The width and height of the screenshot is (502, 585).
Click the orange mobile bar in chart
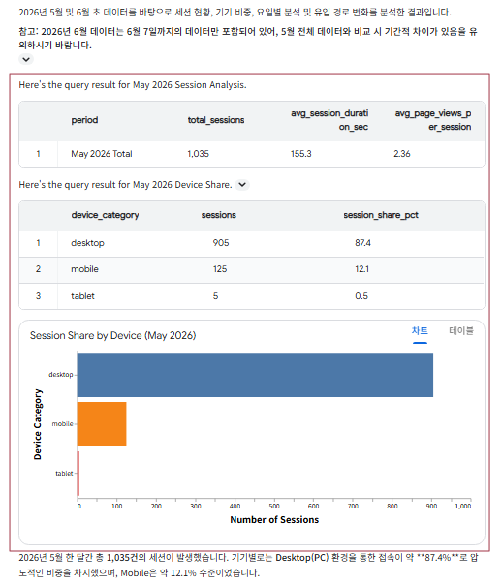pyautogui.click(x=102, y=424)
